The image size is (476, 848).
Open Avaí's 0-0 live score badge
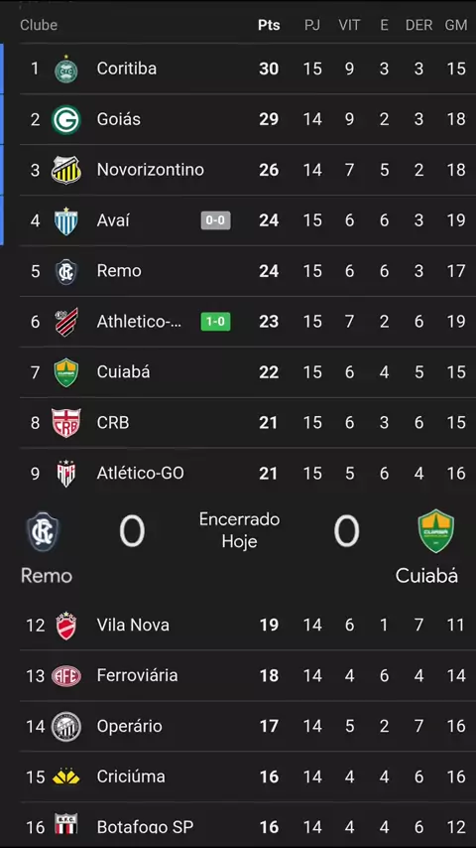[x=215, y=220]
